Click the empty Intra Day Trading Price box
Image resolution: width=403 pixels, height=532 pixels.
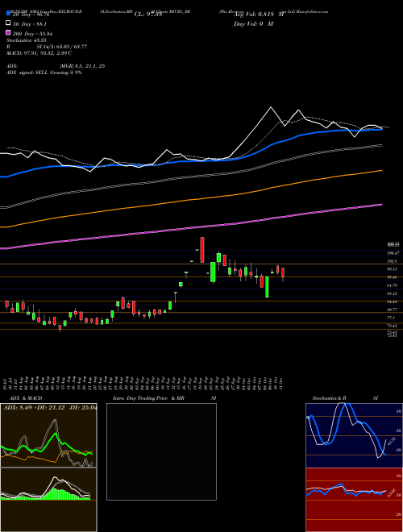click(x=161, y=451)
